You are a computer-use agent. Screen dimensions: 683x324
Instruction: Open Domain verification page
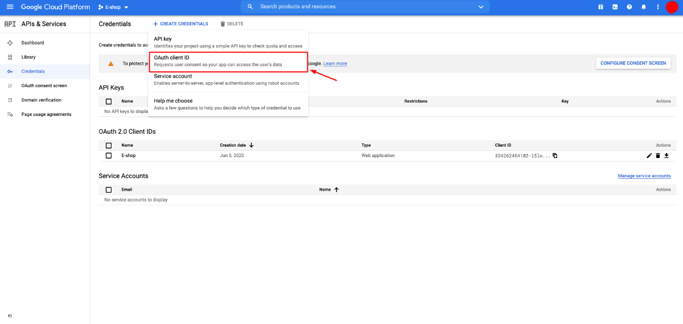[41, 100]
